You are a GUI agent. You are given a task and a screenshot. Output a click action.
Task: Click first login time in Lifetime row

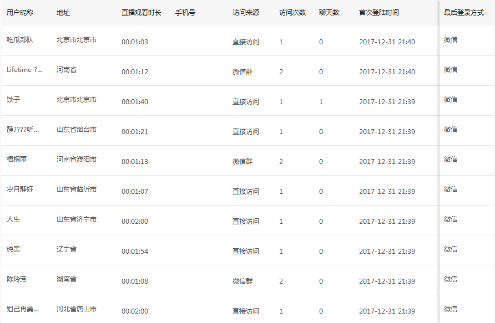click(x=387, y=72)
